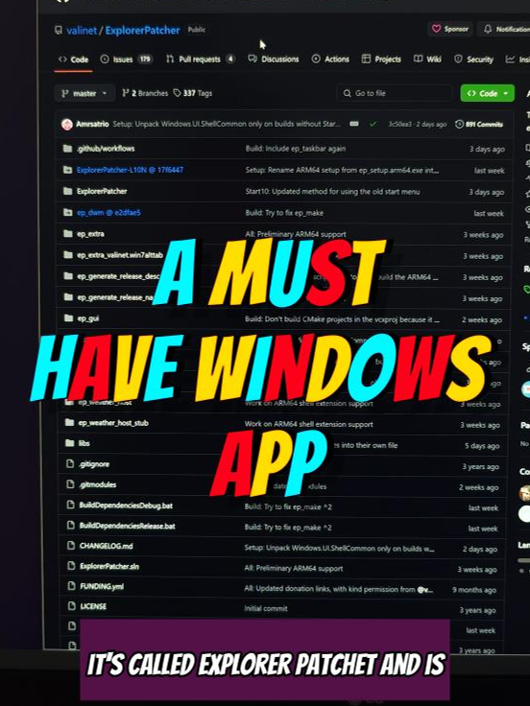The width and height of the screenshot is (530, 706).
Task: Open the valinet owner link
Action: click(x=82, y=31)
